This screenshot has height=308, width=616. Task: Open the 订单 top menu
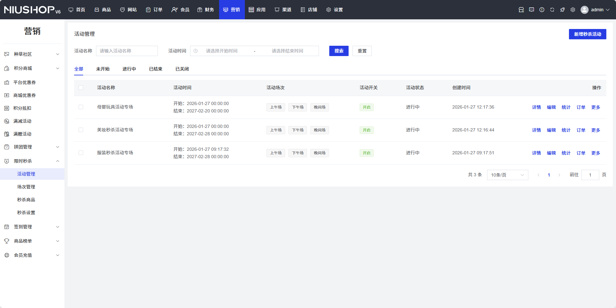tap(154, 10)
